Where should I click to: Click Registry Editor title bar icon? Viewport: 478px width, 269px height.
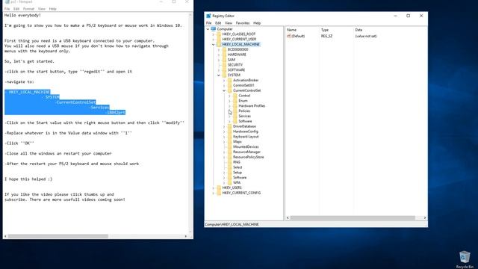[x=208, y=16]
